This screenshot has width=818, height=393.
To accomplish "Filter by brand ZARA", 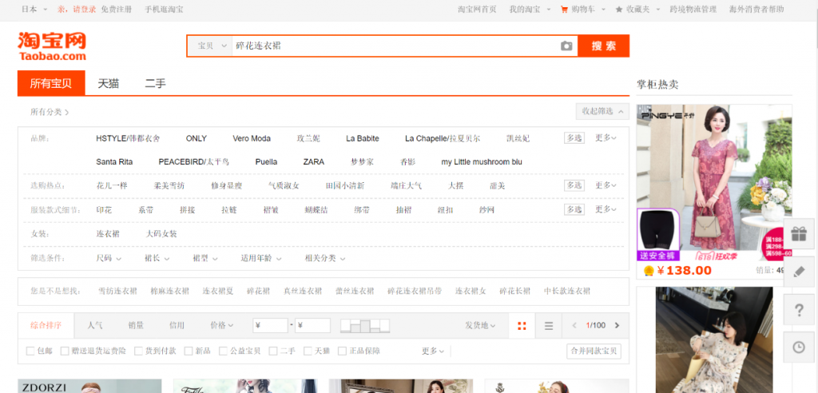I will 313,162.
